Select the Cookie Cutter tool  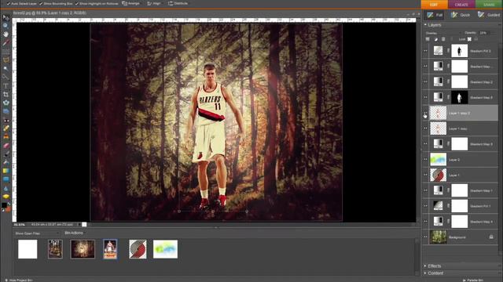tap(6, 103)
